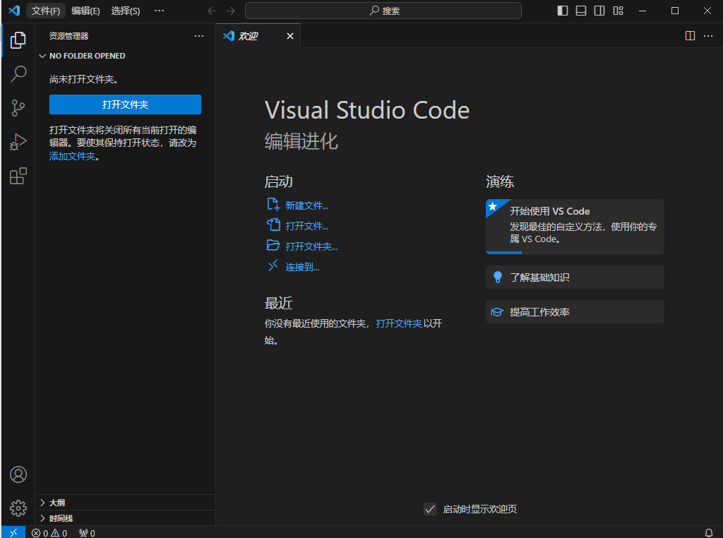
Task: Click the 新建文件... link
Action: tap(306, 205)
